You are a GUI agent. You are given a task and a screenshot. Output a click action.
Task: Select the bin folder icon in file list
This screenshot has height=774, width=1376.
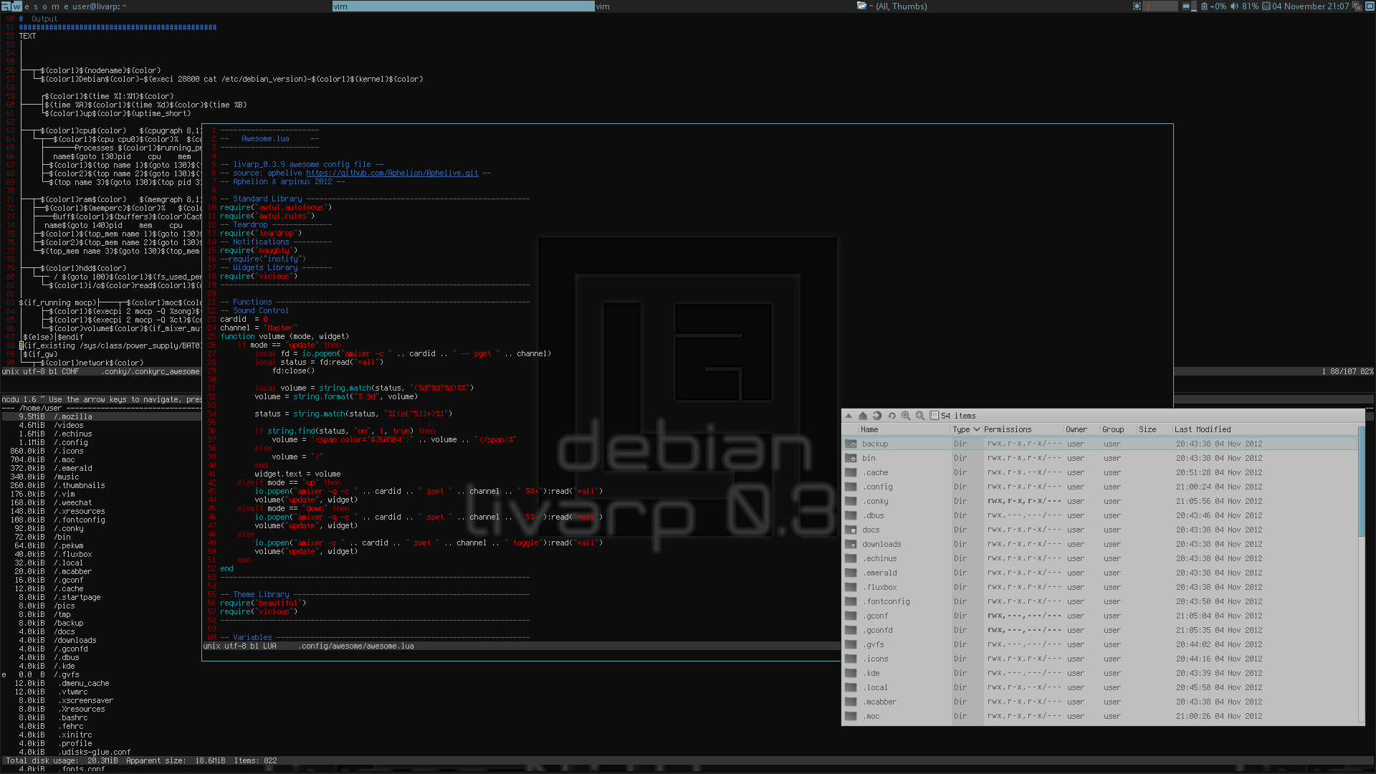tap(851, 458)
